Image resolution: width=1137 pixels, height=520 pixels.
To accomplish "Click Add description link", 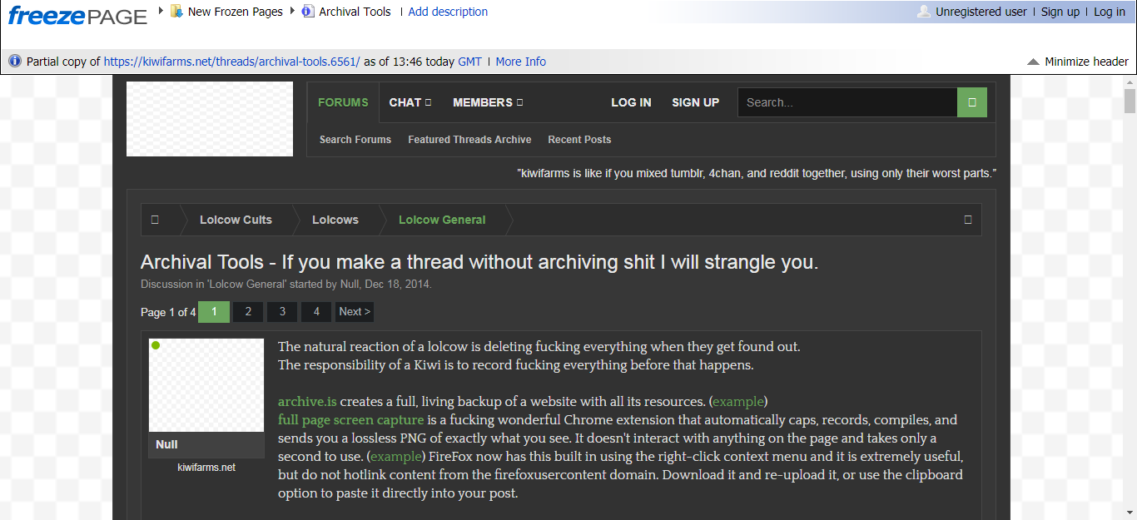I will point(448,12).
